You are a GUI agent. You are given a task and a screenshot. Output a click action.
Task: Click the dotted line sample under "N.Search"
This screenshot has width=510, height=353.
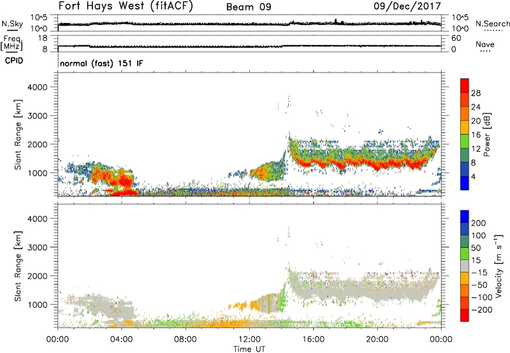click(x=493, y=30)
